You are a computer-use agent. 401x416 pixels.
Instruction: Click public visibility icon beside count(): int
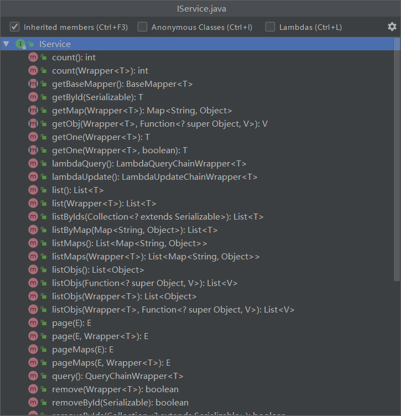pyautogui.click(x=44, y=58)
